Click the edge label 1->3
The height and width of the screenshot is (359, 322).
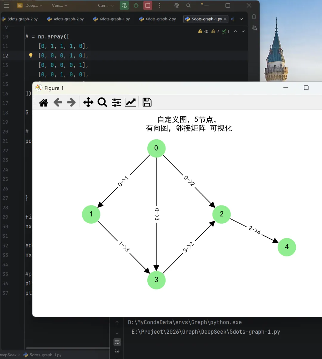point(124,247)
